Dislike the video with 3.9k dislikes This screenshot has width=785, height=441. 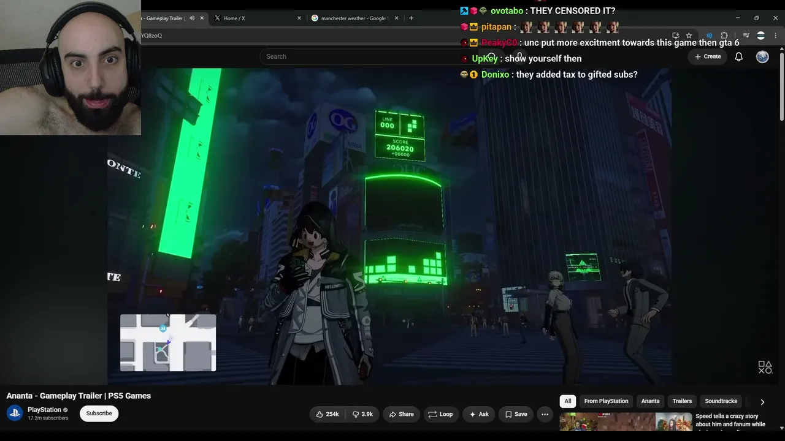(x=362, y=414)
